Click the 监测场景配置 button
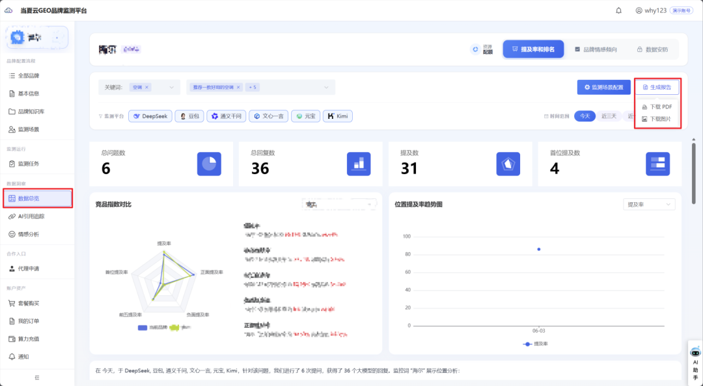Screen dimensions: 703x386 point(603,87)
